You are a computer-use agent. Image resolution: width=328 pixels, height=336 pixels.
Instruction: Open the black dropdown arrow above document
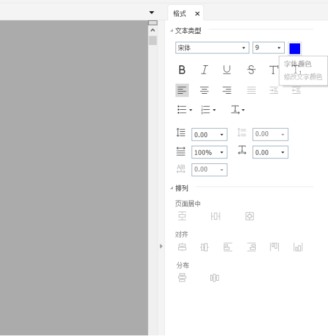[x=152, y=12]
